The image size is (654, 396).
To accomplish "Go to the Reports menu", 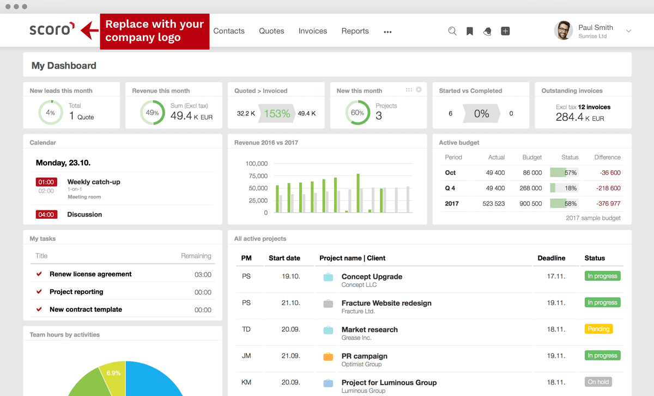I will (355, 31).
